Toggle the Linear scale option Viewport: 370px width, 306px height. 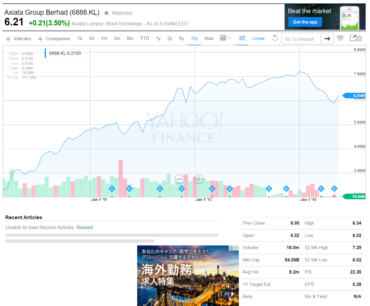(259, 38)
